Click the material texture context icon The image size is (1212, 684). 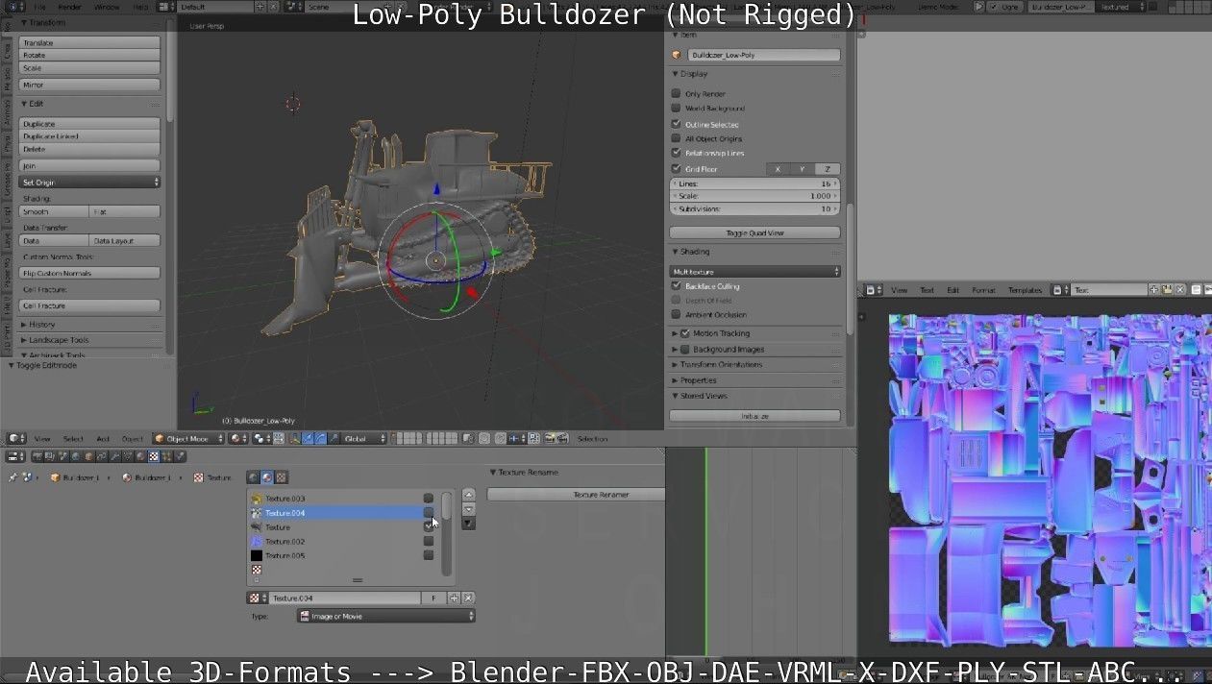click(267, 477)
